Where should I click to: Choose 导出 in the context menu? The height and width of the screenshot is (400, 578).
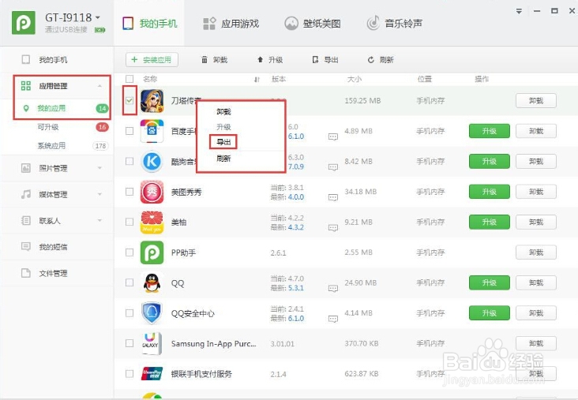point(223,142)
